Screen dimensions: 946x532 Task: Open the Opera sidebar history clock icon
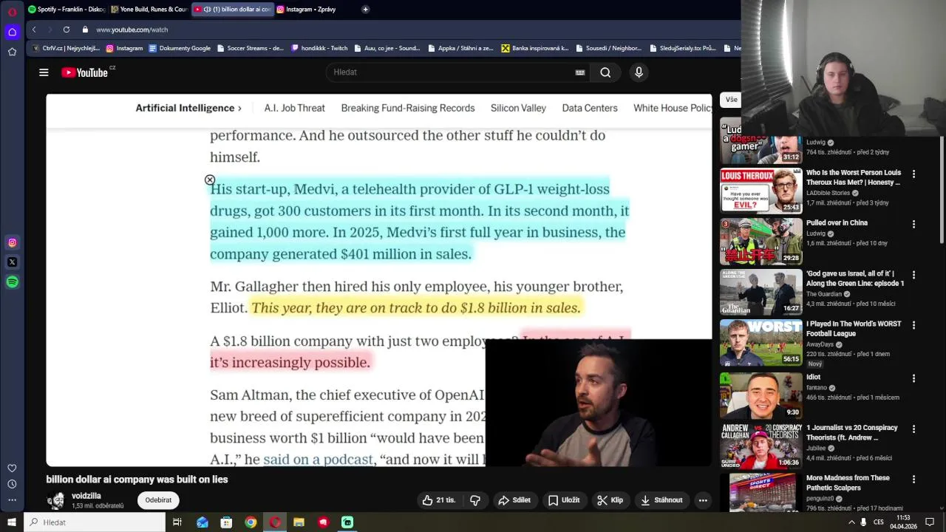(x=12, y=484)
